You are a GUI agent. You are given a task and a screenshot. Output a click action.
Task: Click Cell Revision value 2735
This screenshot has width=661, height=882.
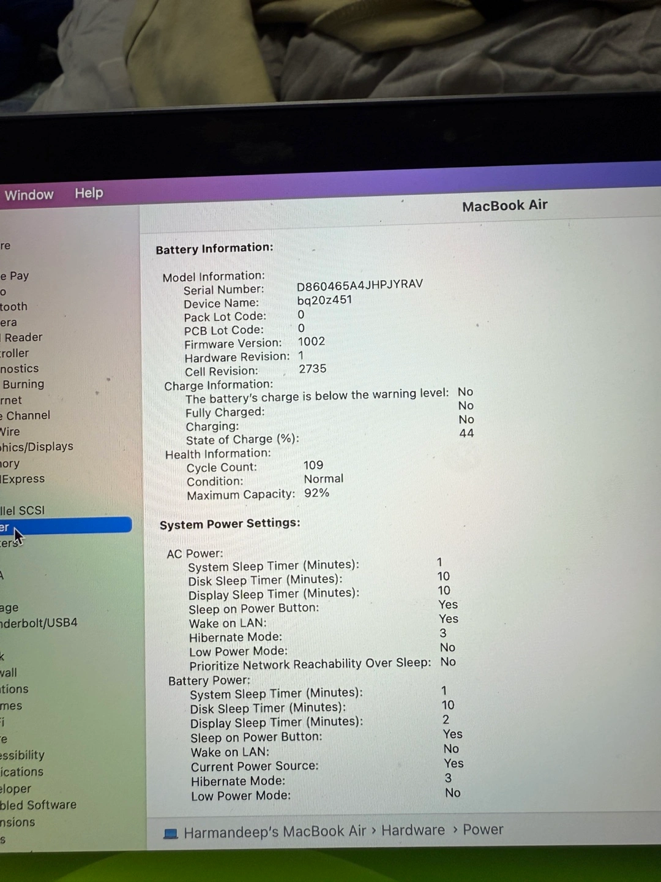tap(313, 369)
